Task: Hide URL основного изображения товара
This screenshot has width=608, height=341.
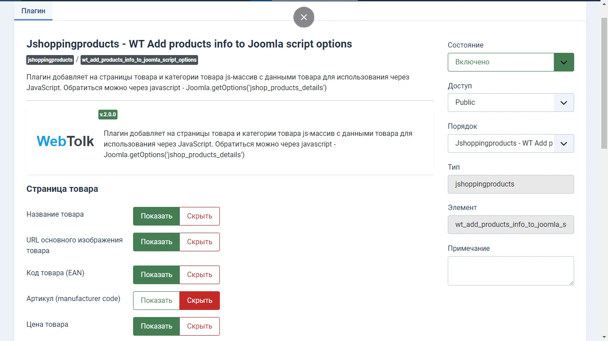Action: pos(199,242)
